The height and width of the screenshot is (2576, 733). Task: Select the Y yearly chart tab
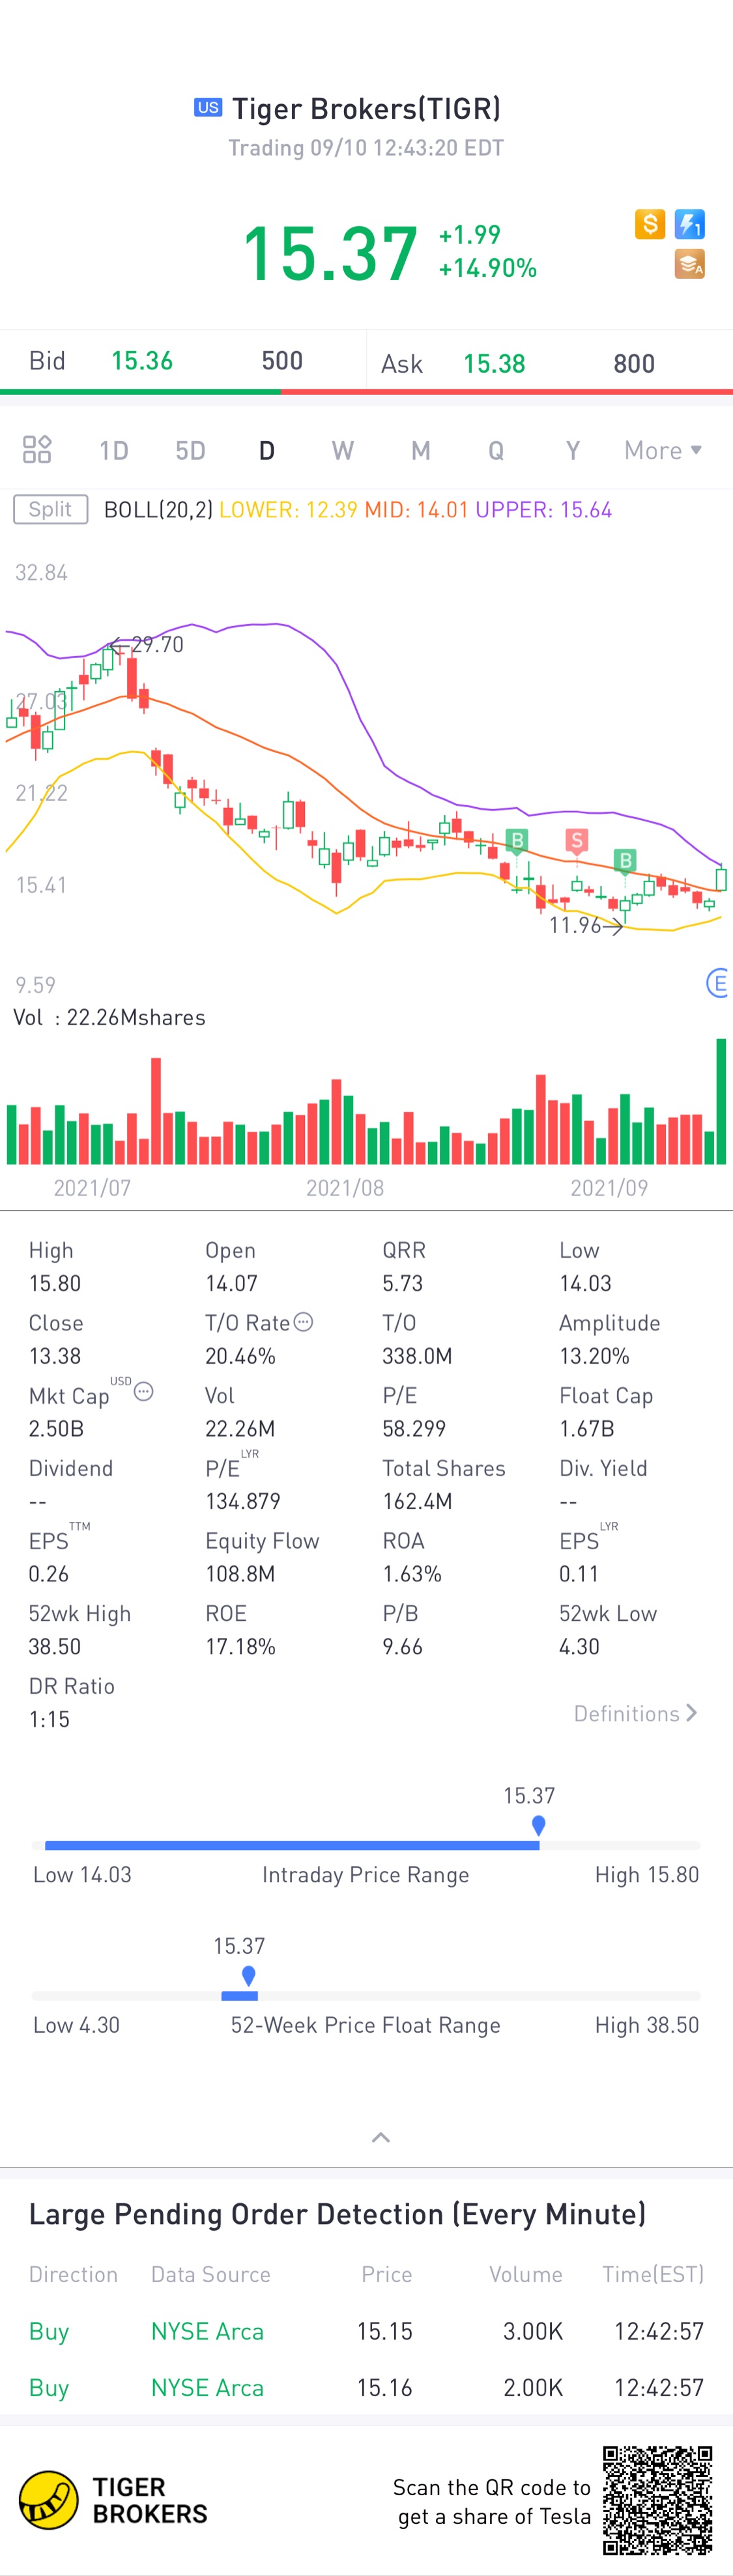[573, 451]
